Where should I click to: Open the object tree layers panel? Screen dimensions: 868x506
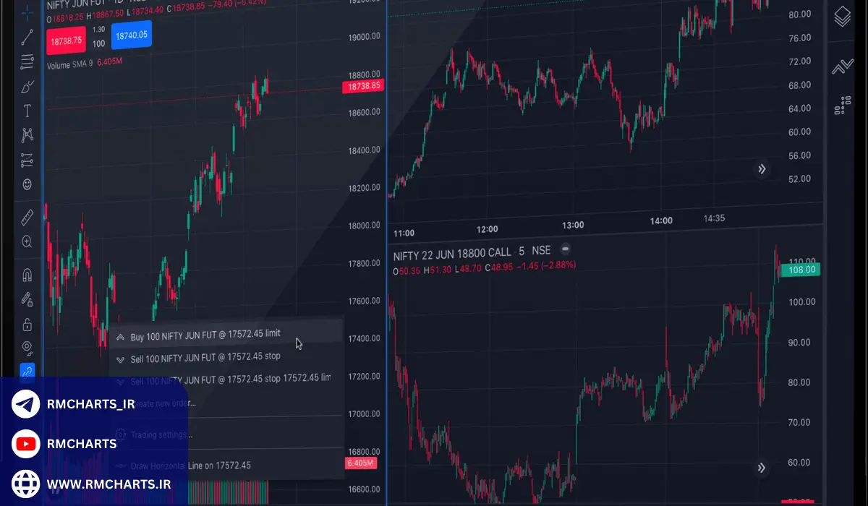[842, 17]
